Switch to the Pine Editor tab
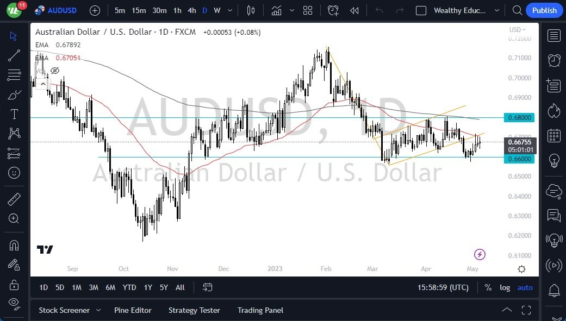The height and width of the screenshot is (321, 566). (x=133, y=310)
